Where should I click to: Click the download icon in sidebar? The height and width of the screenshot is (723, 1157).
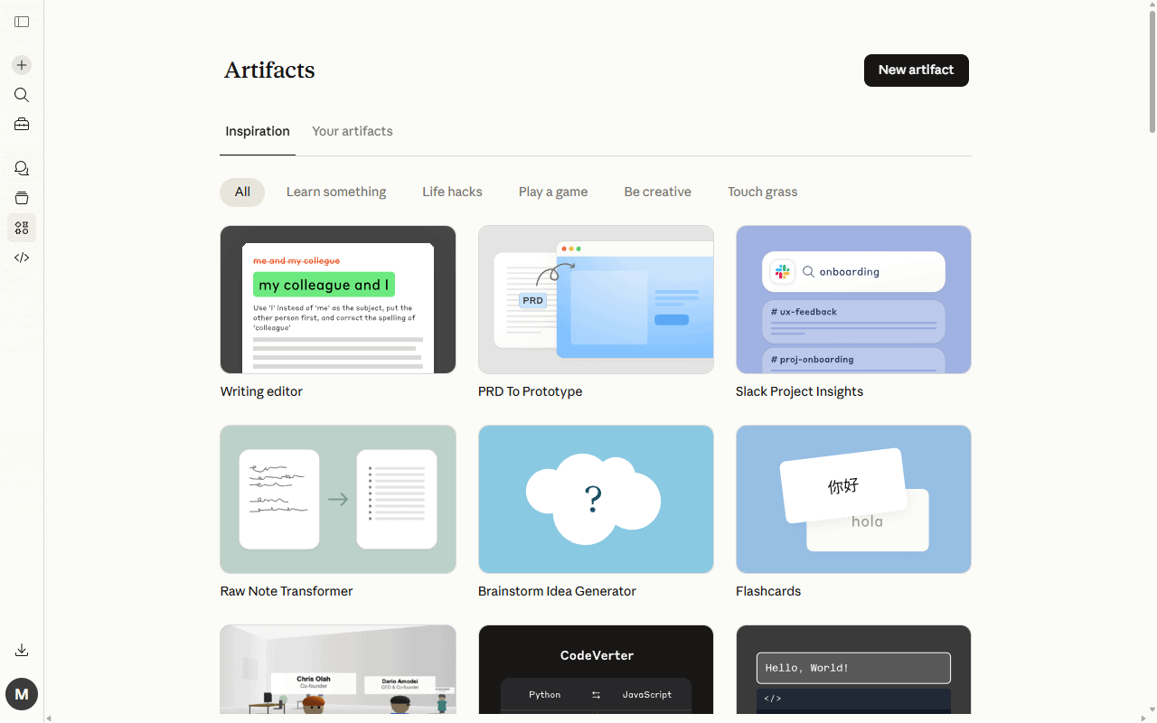coord(22,650)
